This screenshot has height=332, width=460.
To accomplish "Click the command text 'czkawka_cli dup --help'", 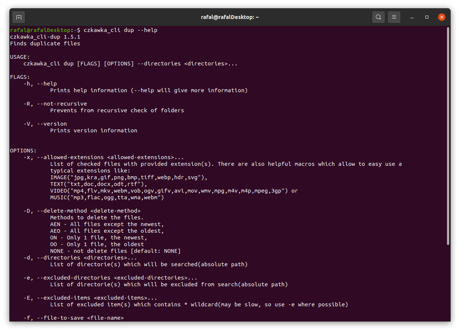I will click(x=121, y=30).
